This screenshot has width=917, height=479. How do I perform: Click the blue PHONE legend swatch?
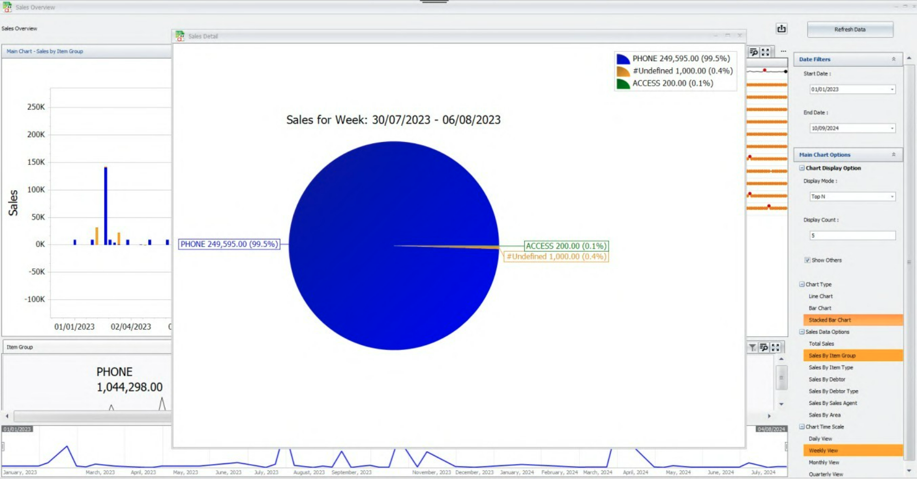coord(623,59)
